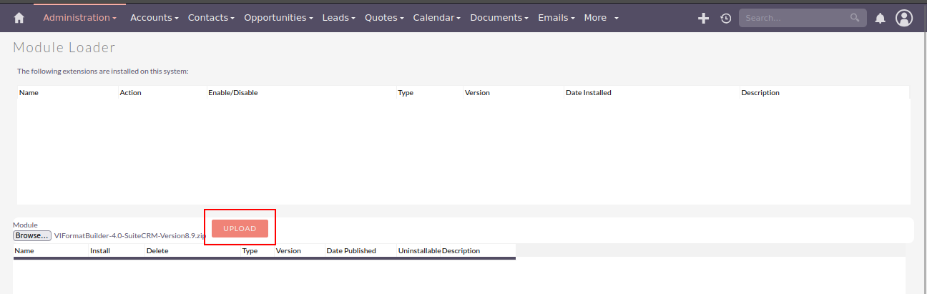Expand the Accounts dropdown
This screenshot has height=294, width=927.
pos(154,18)
